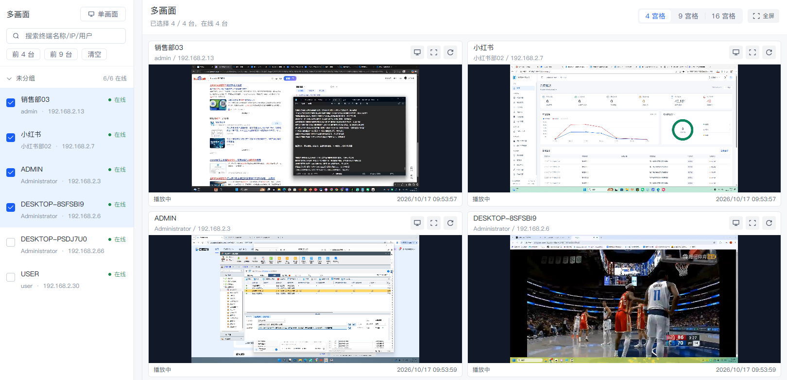Uncheck the DESKTOP-8SFSBI9 terminal checkbox
Screen dimensions: 787x380
tap(11, 207)
